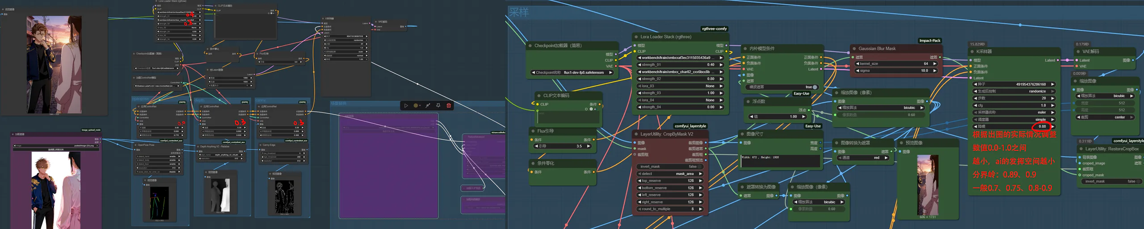Viewport: 1144px width, 229px height.
Task: Click the Width: 672, Height: 1920 text box
Action: (x=781, y=161)
